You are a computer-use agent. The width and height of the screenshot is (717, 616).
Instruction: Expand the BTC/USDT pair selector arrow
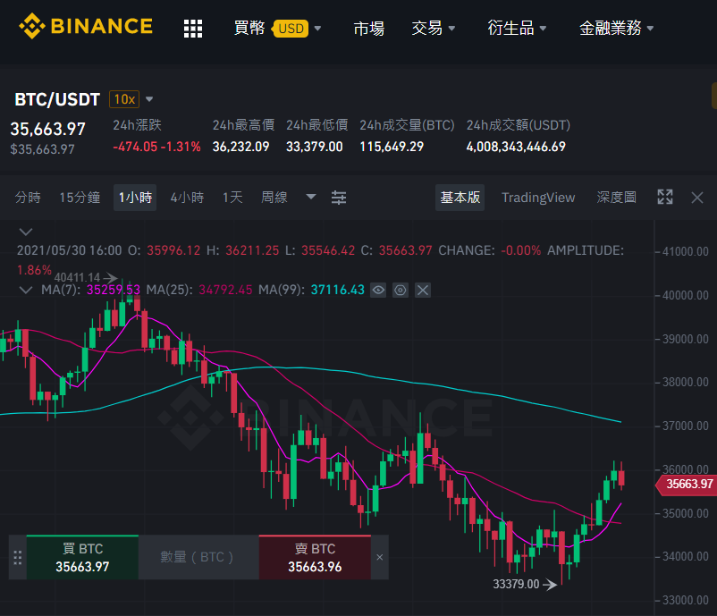click(149, 99)
